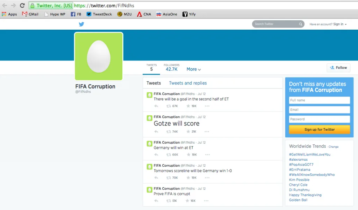Favorite the 'Prove FIFA is corrupt' tweet

click(188, 201)
